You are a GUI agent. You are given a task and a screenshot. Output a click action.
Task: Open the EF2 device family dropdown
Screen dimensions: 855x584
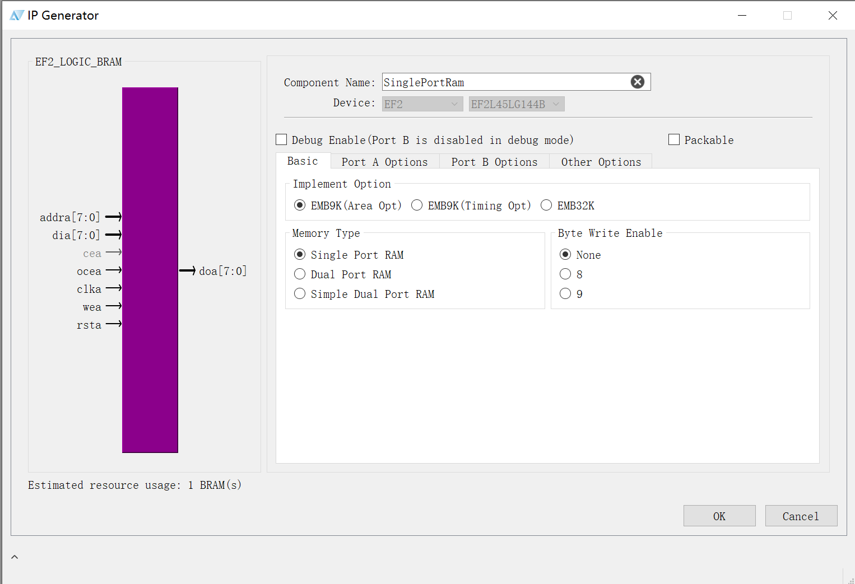(x=422, y=104)
